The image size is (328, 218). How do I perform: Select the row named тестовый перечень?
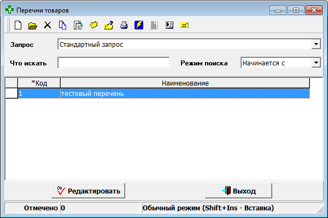click(185, 94)
